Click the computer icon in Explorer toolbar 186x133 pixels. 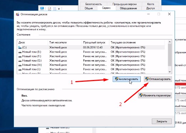tap(42, 9)
